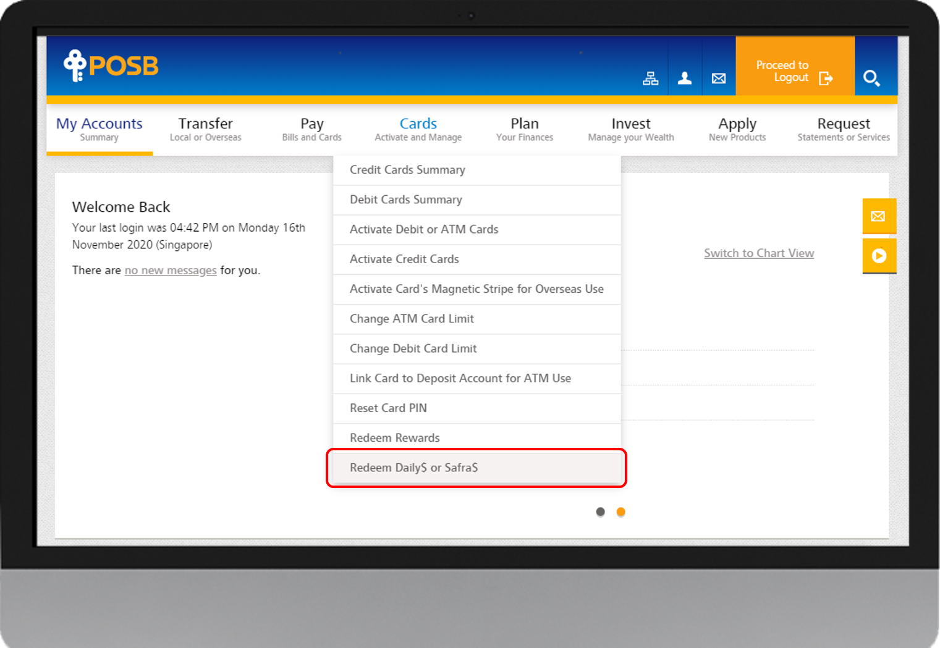
Task: Expand the Transfer menu
Action: point(206,129)
